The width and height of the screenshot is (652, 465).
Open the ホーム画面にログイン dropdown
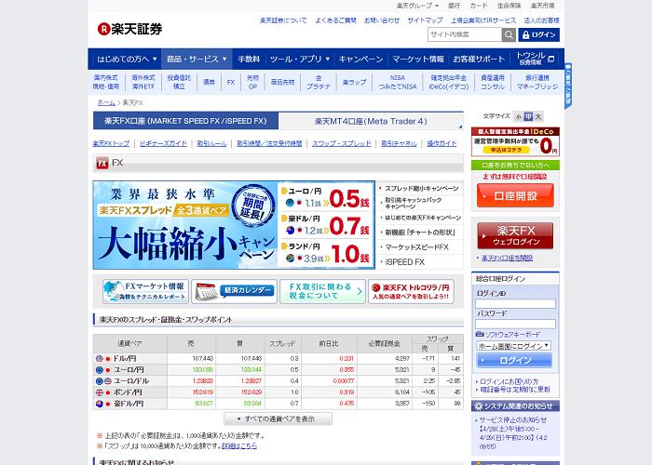pos(513,346)
